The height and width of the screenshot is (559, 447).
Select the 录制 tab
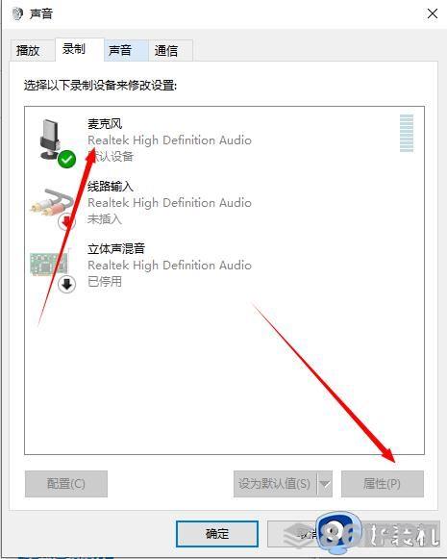(74, 49)
